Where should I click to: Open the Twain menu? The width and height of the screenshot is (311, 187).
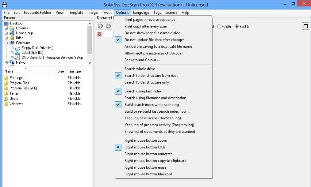(106, 13)
